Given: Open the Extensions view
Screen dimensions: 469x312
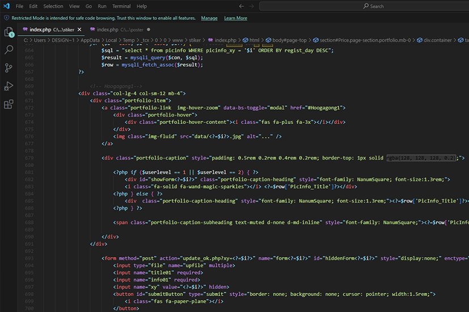Looking at the screenshot, I should pyautogui.click(x=9, y=104).
